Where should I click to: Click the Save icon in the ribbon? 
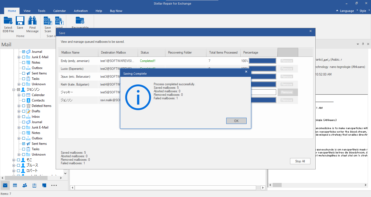tap(20, 21)
